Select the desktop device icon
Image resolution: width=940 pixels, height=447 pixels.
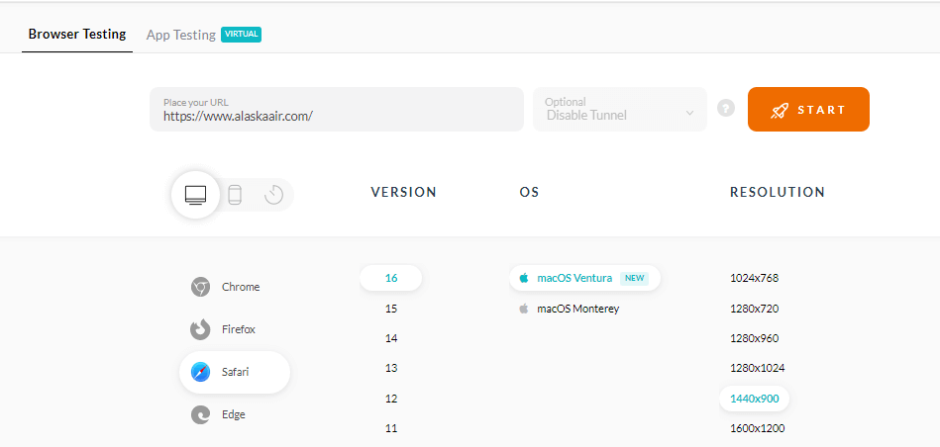[x=195, y=194]
